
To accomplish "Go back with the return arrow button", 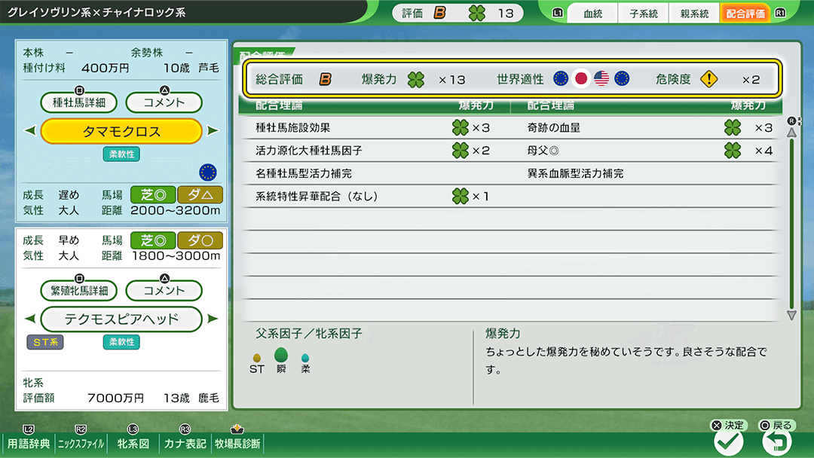I will coord(776,442).
